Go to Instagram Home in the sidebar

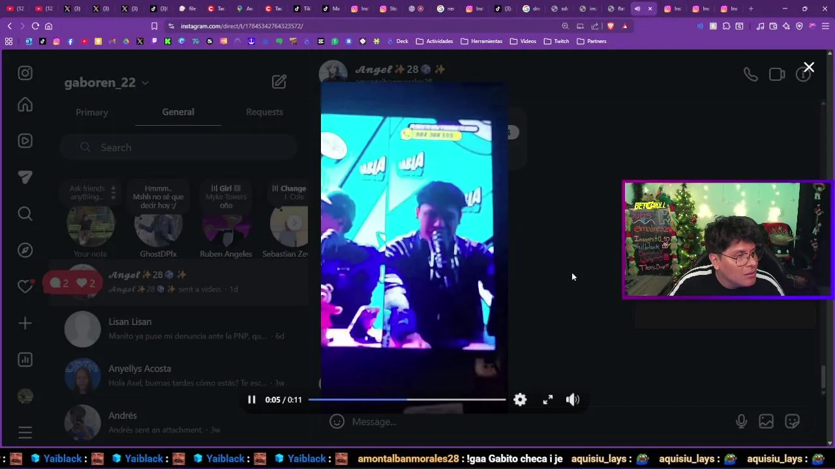(25, 104)
